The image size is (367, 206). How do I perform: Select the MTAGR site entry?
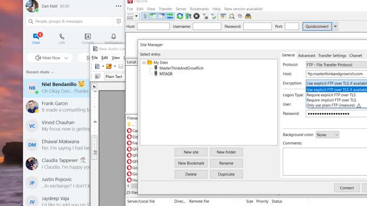[x=166, y=74]
